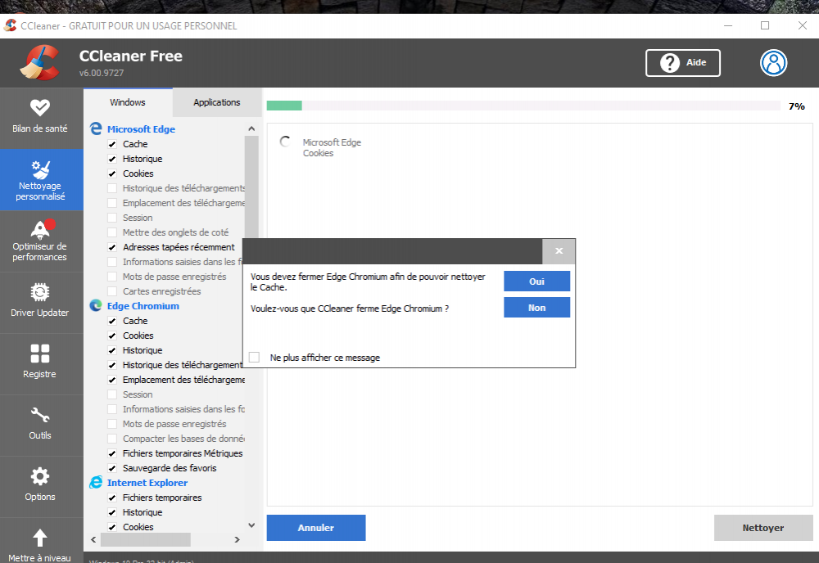Collapse the Microsoft Edge group heading
The height and width of the screenshot is (563, 819).
141,128
